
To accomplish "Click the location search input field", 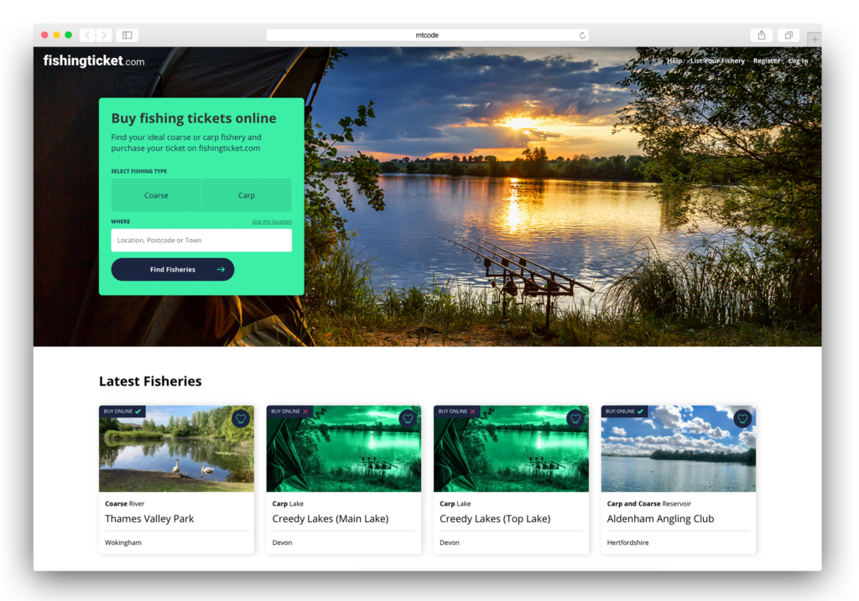I will click(201, 240).
